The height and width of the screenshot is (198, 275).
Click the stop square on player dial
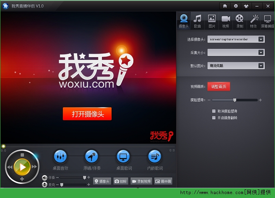pyautogui.click(x=22, y=155)
